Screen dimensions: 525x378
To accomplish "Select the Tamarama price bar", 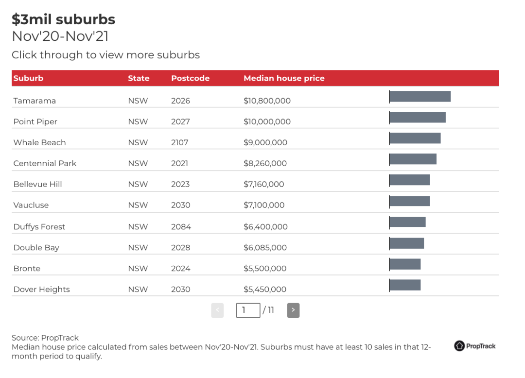I will [420, 96].
